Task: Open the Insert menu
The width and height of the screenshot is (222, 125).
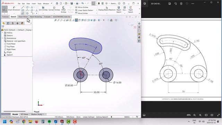Action: 34,3
